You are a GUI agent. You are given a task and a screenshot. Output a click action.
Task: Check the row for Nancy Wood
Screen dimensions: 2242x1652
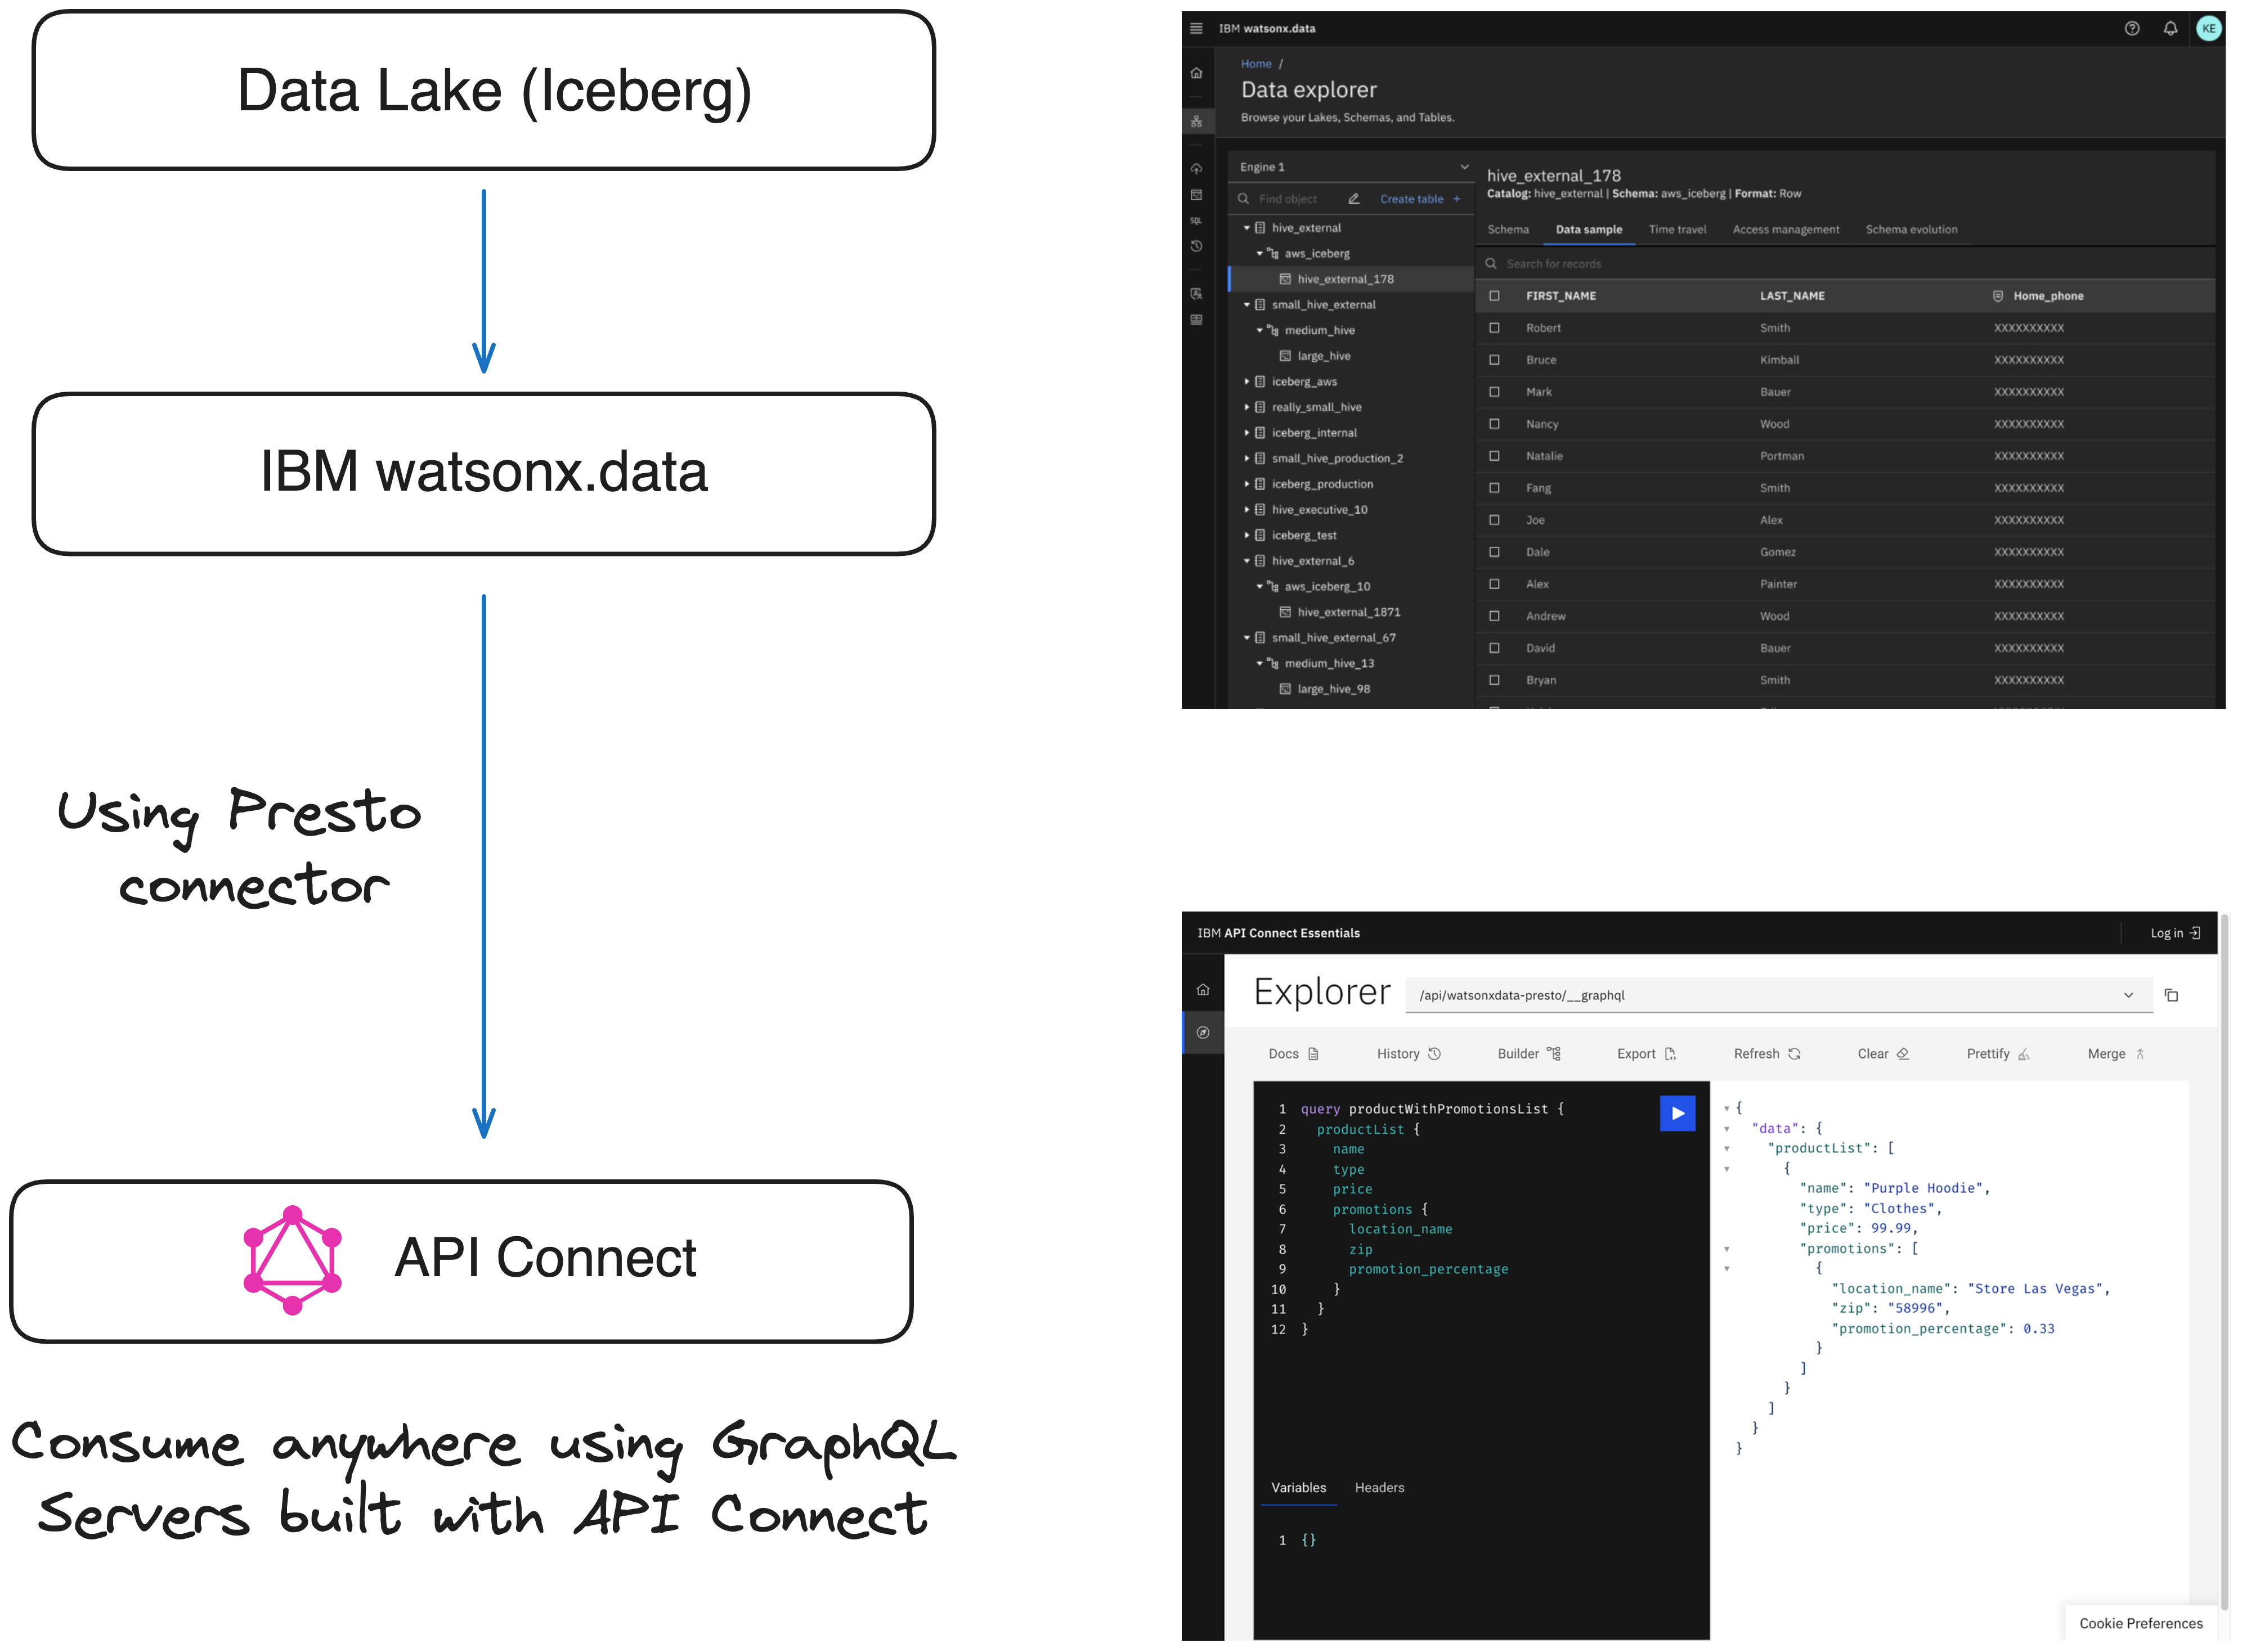coord(1494,424)
